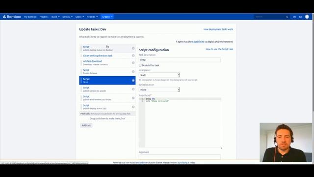Click inside the Script body editor
314x177 pixels.
click(x=180, y=122)
